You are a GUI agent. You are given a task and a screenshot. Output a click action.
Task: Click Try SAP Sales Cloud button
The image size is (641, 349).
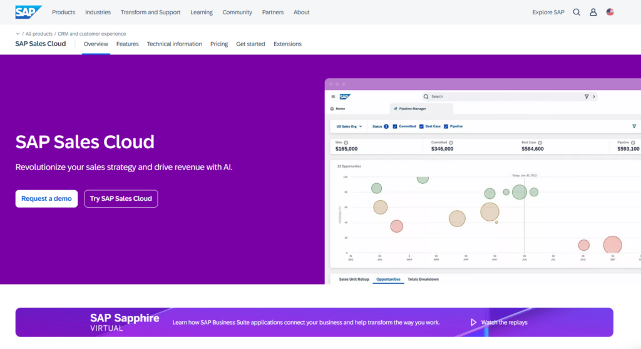coord(121,199)
